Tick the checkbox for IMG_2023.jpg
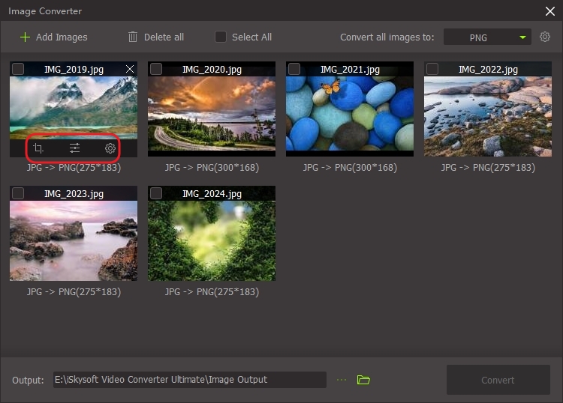 pyautogui.click(x=18, y=193)
